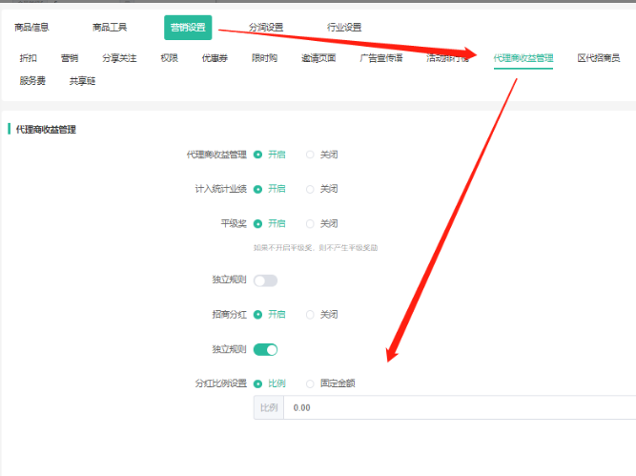Open the 服务费 sub-tab
The height and width of the screenshot is (476, 636).
click(x=32, y=81)
